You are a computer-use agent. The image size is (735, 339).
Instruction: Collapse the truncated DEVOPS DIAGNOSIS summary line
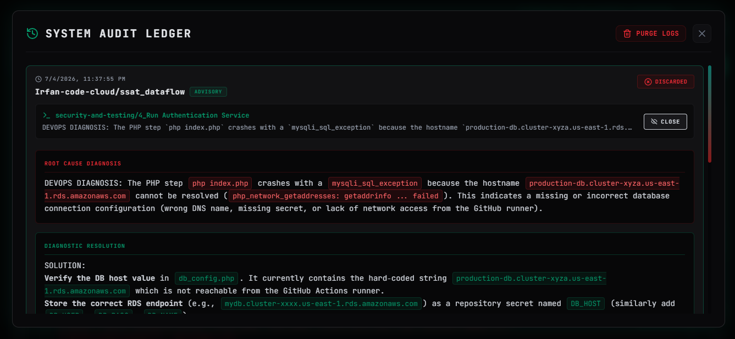click(337, 127)
